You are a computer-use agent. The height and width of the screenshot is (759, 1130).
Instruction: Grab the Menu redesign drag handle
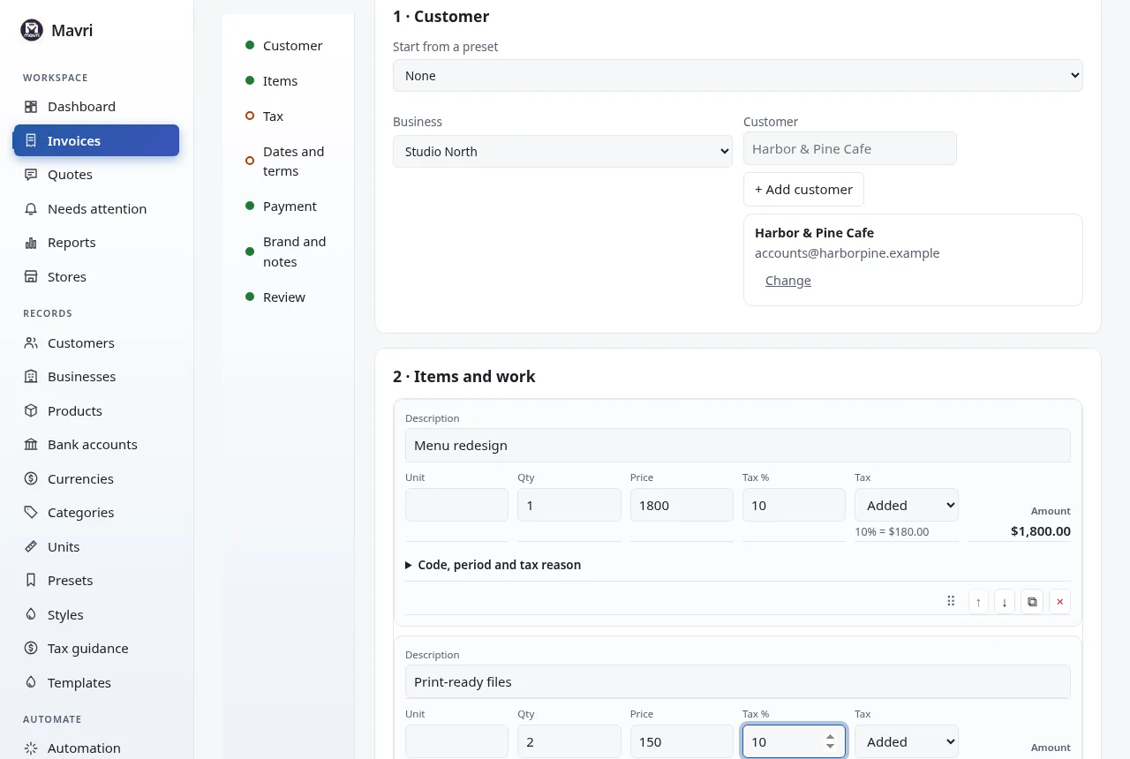(x=951, y=601)
